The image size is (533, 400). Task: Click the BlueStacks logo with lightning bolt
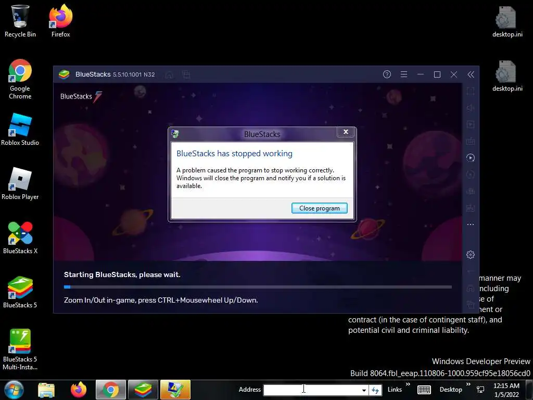pyautogui.click(x=81, y=96)
